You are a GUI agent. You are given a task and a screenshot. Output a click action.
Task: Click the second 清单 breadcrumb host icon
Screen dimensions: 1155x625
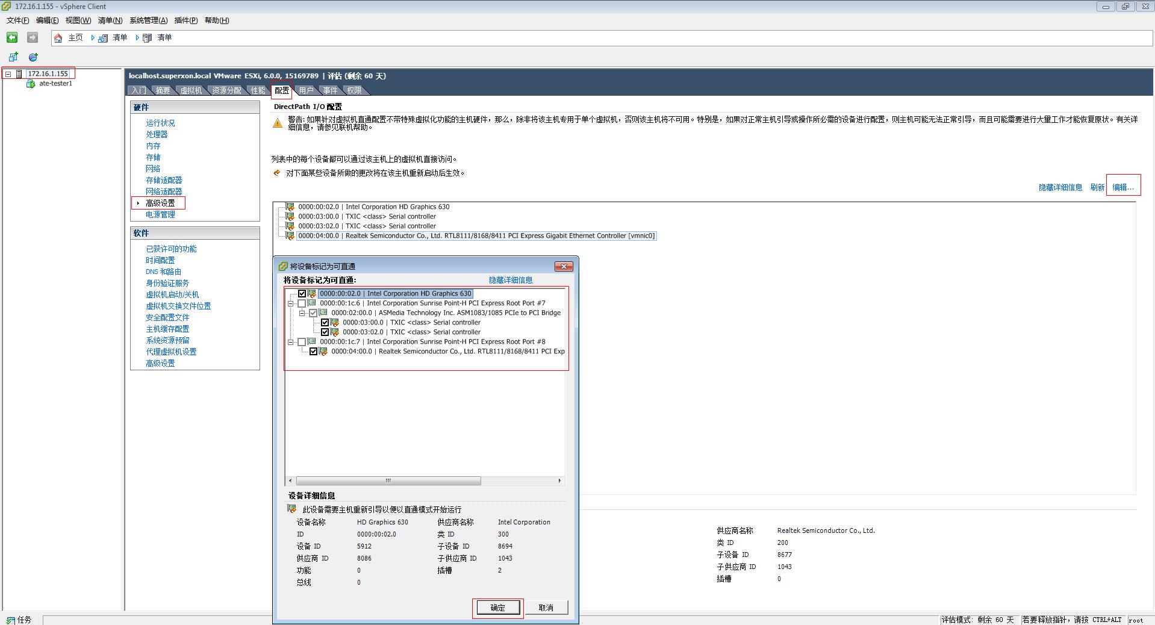click(x=147, y=38)
